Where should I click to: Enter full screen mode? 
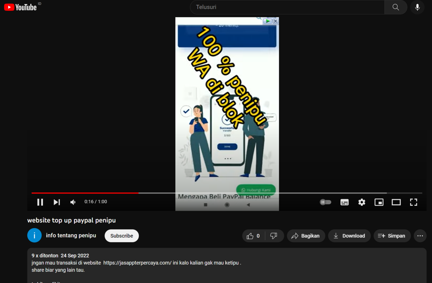click(413, 202)
